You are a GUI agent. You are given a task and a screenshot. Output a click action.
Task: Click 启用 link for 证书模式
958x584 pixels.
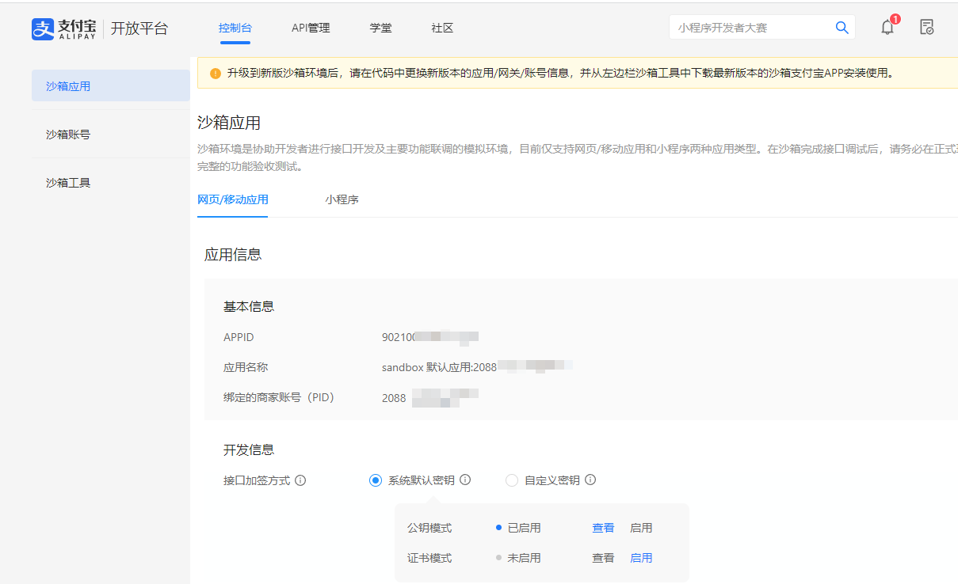pyautogui.click(x=641, y=558)
